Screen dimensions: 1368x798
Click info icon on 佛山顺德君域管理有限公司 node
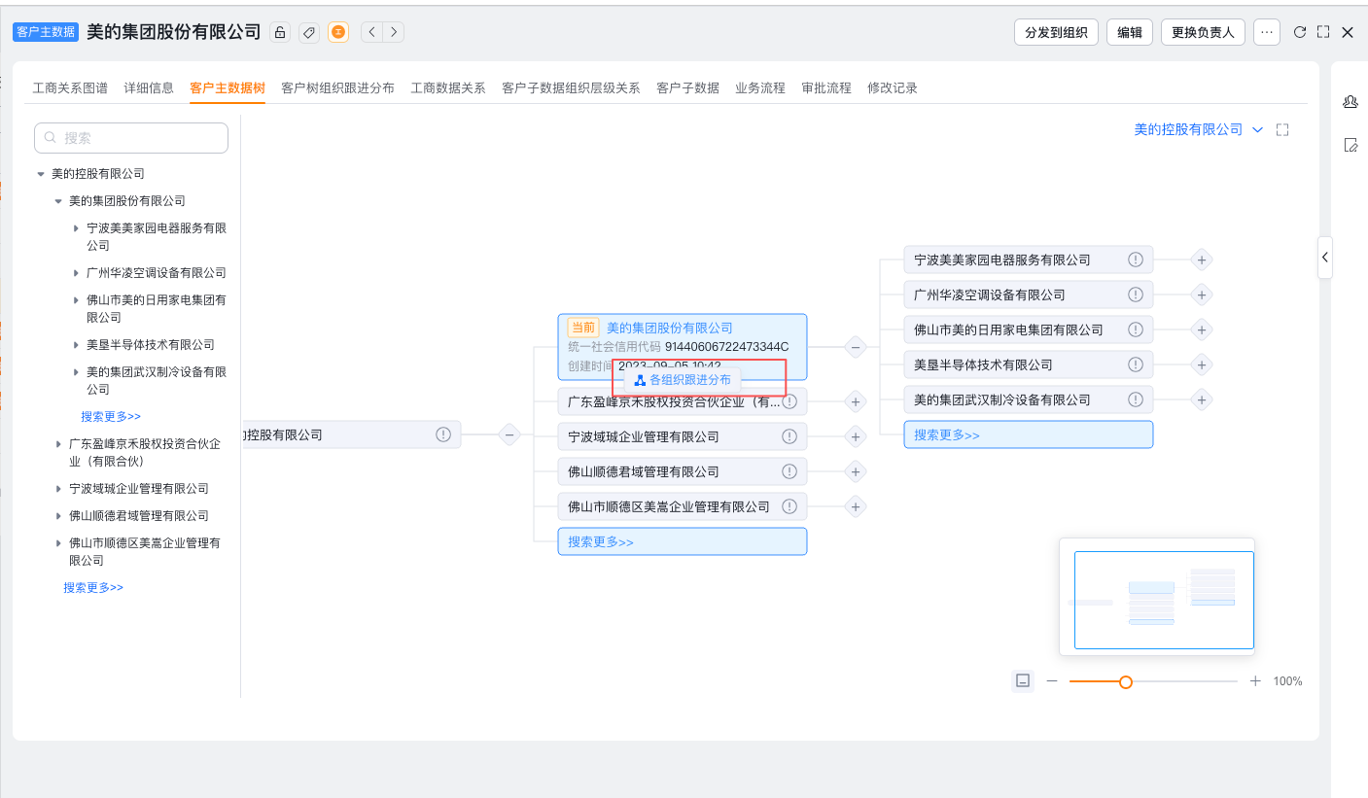click(x=789, y=471)
